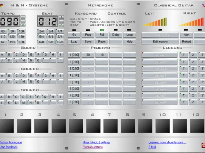Image resolution: width=205 pixels, height=153 pixels.
Task: Decrease tempo with the Tempo minus button
Action: [x=23, y=21]
